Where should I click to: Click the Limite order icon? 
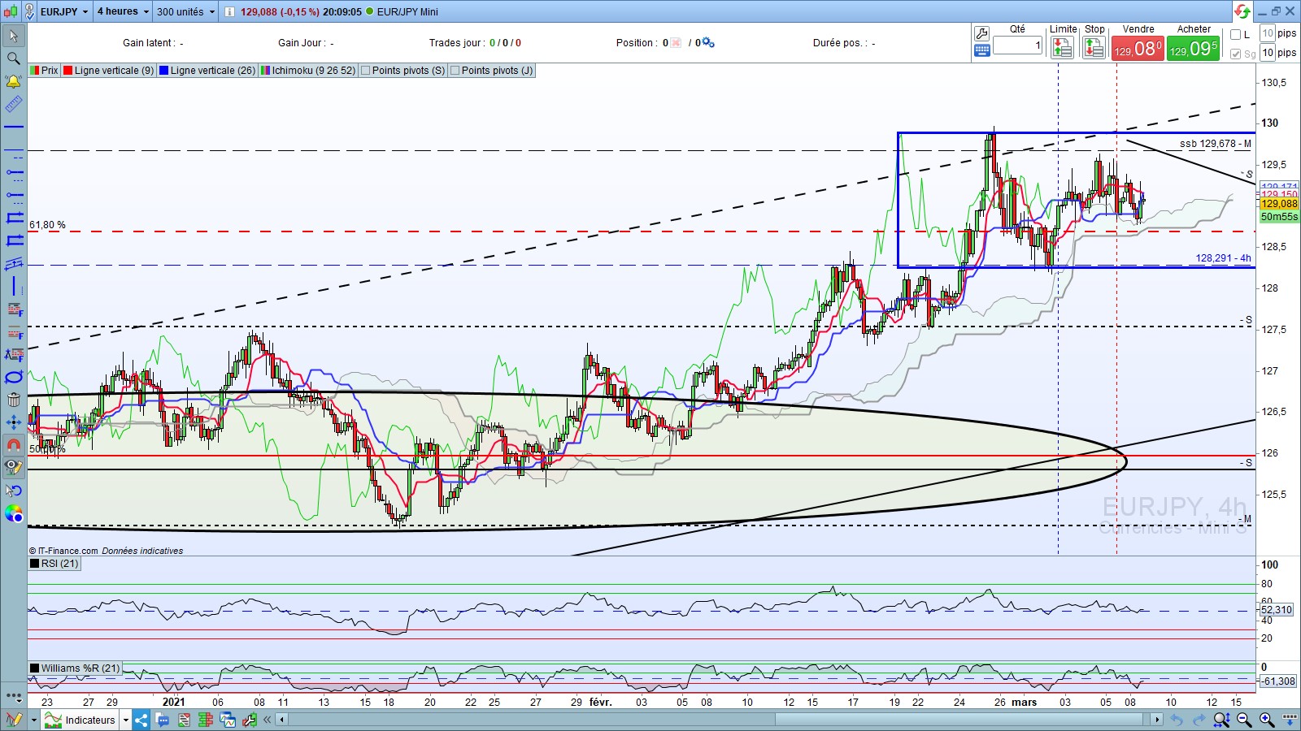pyautogui.click(x=1062, y=49)
